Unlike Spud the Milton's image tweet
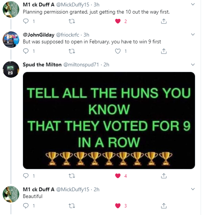 pos(118,176)
